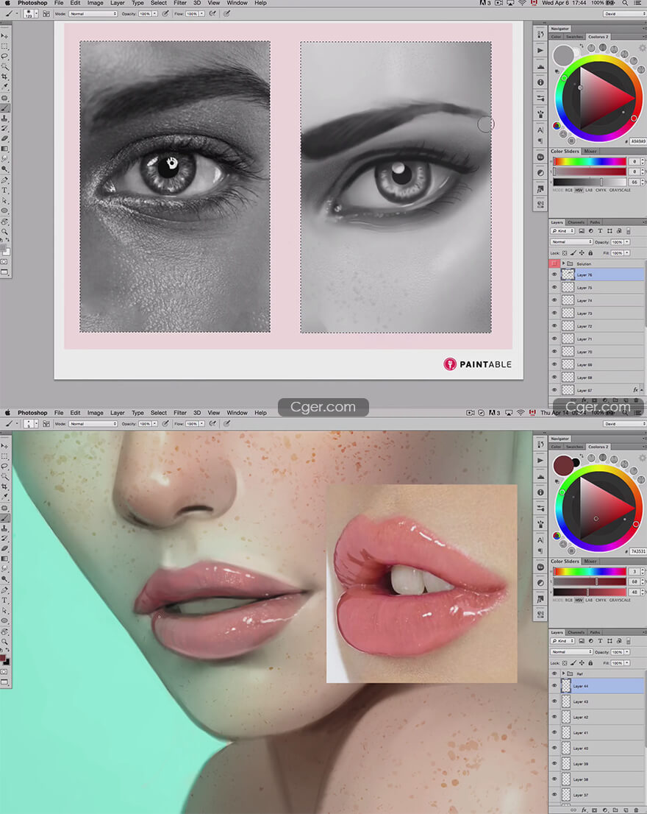Viewport: 647px width, 814px height.
Task: Click the hex color field in the upper Coolorus panel
Action: coord(638,141)
